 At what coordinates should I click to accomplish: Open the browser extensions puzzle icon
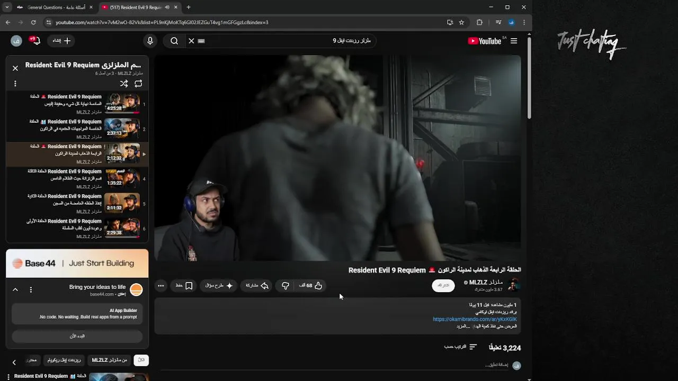[479, 22]
